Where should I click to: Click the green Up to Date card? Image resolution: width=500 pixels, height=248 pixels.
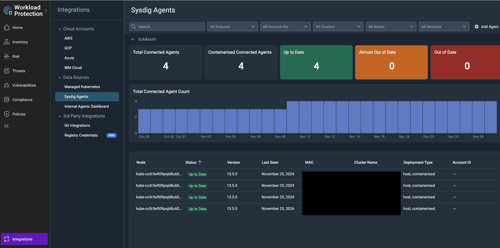click(316, 62)
